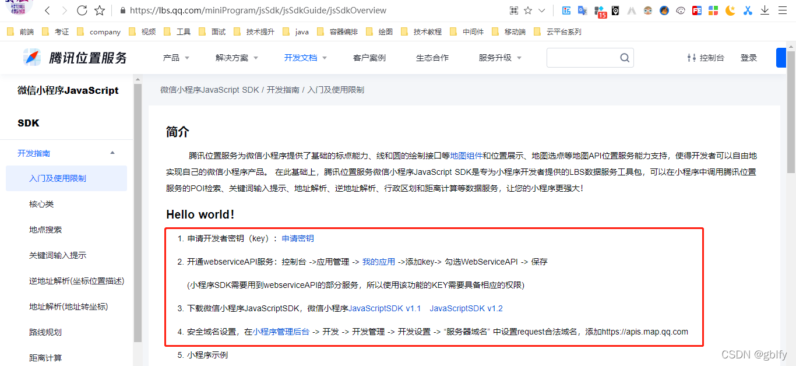Open the black location-pin extension icon
Viewport: 796px width, 366px height.
pyautogui.click(x=615, y=10)
